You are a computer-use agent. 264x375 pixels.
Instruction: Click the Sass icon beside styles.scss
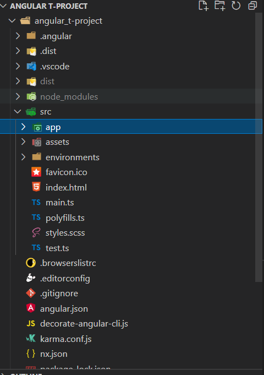click(x=36, y=232)
